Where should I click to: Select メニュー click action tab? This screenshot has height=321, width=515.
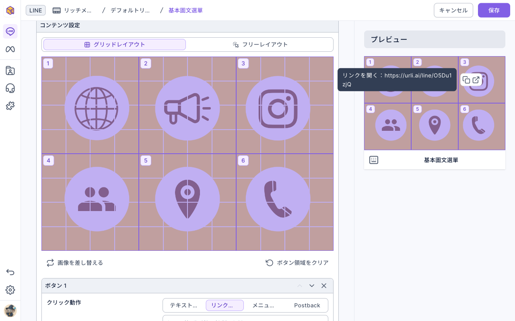tap(264, 305)
